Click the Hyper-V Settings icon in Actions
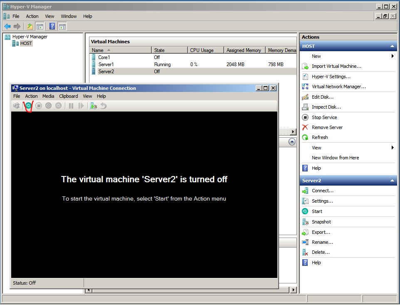This screenshot has width=400, height=305. (x=305, y=77)
